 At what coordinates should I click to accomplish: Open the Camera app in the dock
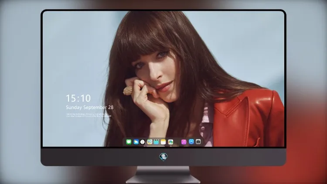(x=198, y=142)
